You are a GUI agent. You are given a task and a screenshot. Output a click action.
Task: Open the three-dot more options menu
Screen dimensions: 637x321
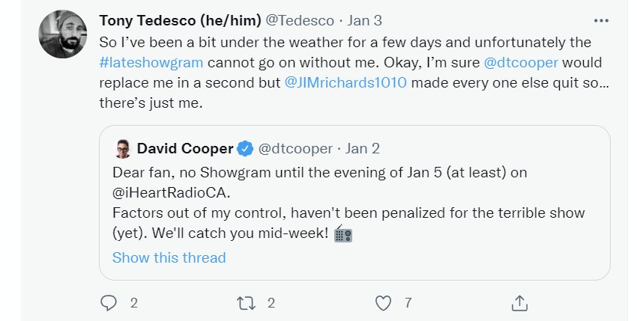601,21
